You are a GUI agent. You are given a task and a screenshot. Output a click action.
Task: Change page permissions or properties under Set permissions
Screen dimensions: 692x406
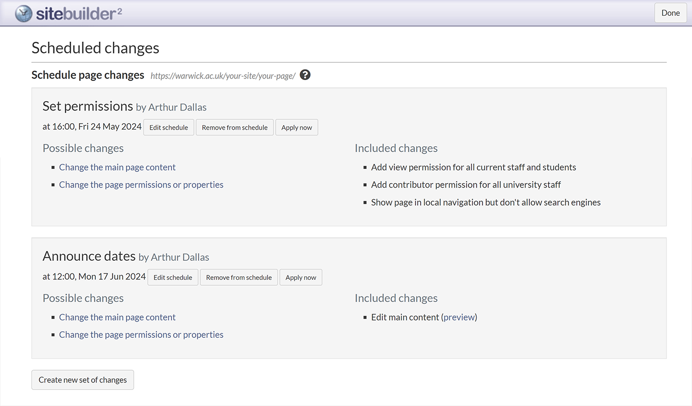point(141,185)
